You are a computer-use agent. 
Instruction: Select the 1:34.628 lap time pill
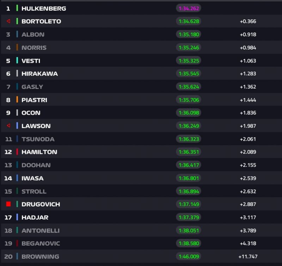point(189,22)
